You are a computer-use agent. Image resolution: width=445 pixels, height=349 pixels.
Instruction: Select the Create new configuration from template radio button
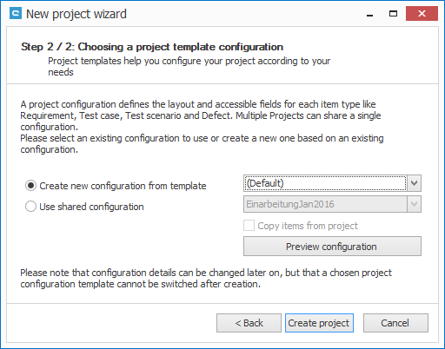(30, 186)
